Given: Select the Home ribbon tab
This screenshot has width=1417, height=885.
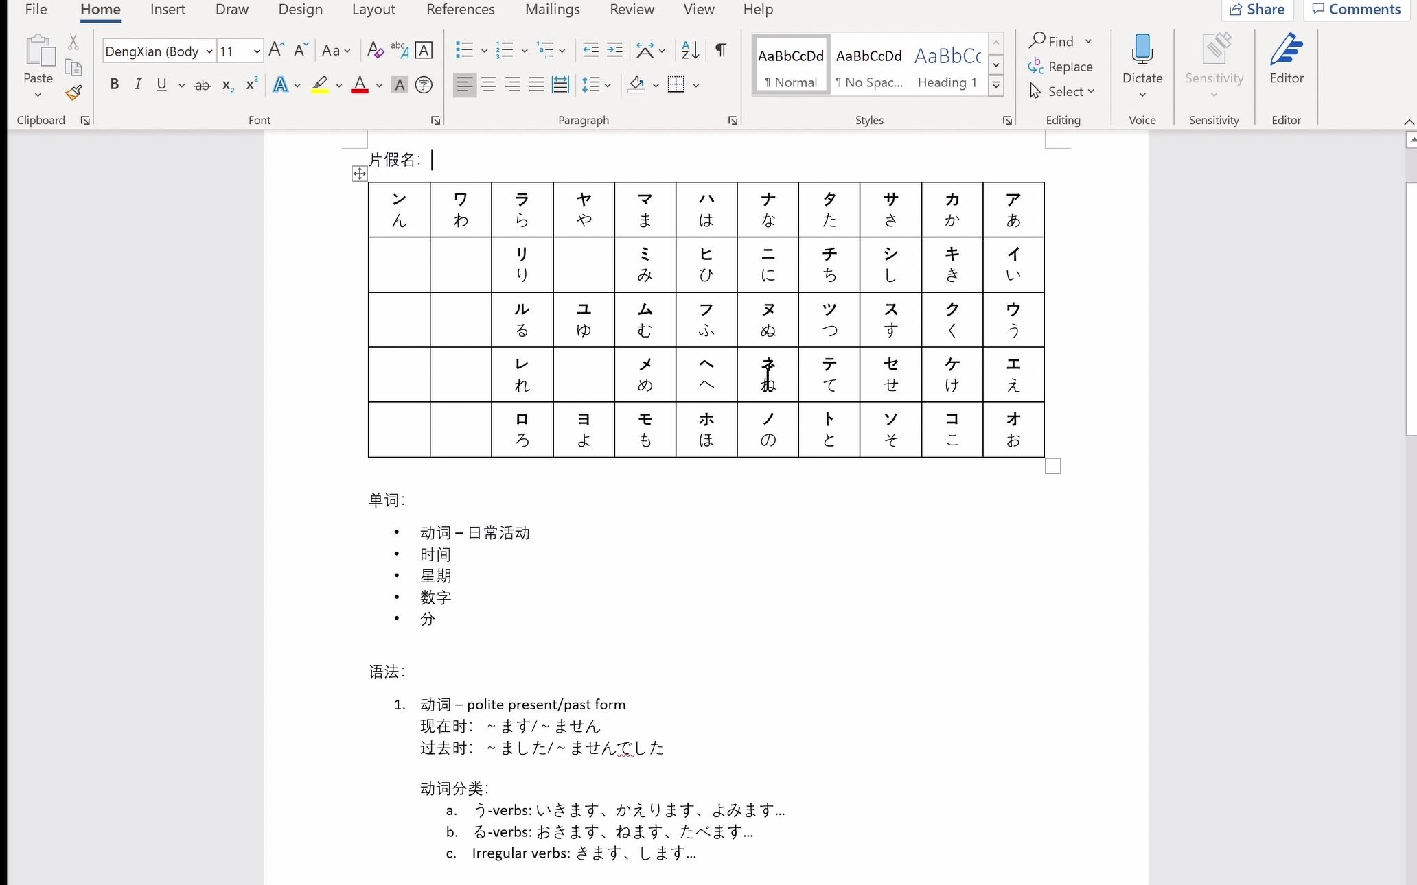Looking at the screenshot, I should click(x=100, y=9).
